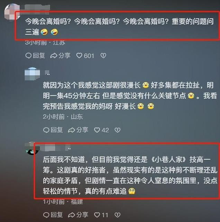Screen dimensions: 220x222
Task: Share the Shandong comment via arrow icon
Action: pos(72,130)
